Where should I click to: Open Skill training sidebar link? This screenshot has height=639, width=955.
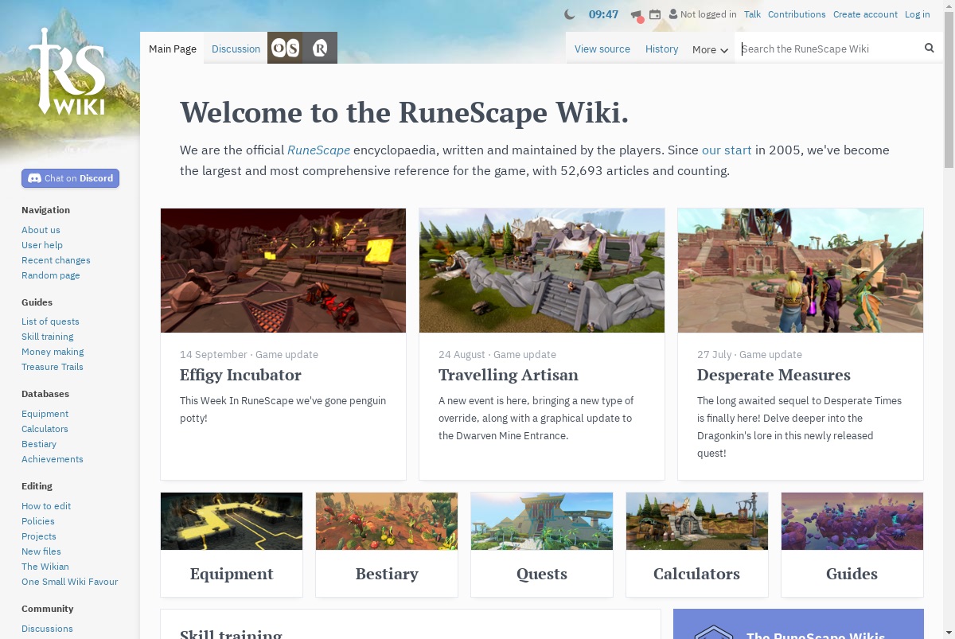coord(48,337)
